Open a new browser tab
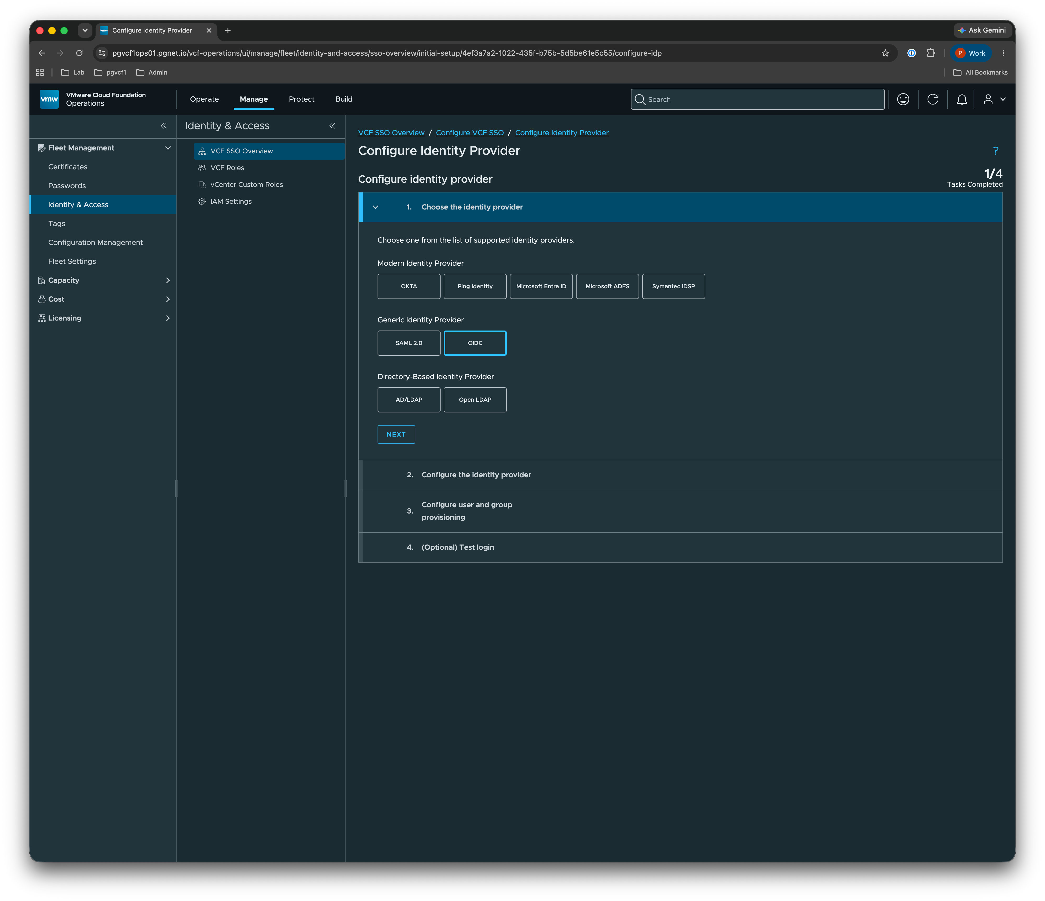Viewport: 1045px width, 901px height. coord(228,30)
